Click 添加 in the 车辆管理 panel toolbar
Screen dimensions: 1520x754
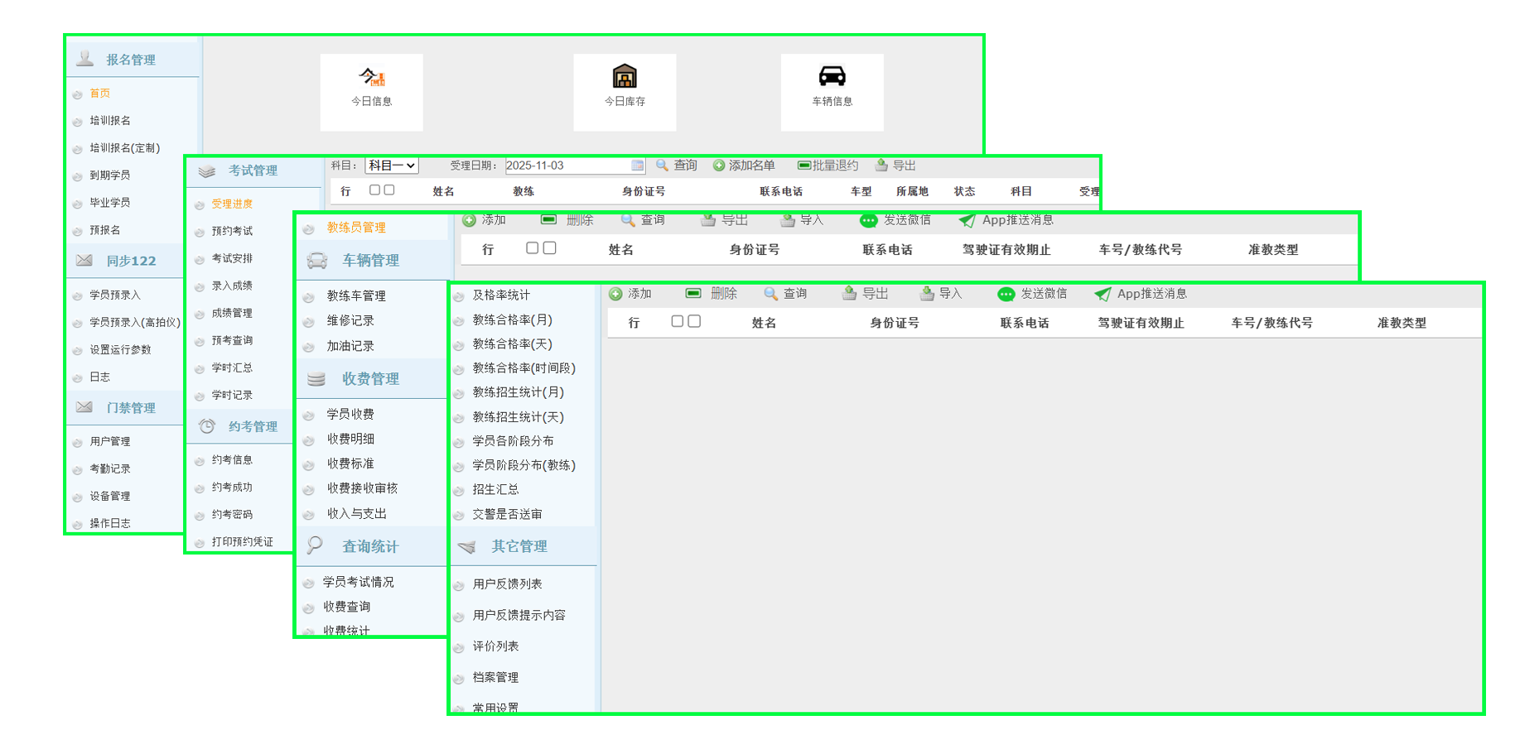[484, 220]
